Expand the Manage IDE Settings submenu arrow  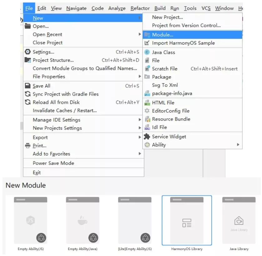tap(140, 120)
